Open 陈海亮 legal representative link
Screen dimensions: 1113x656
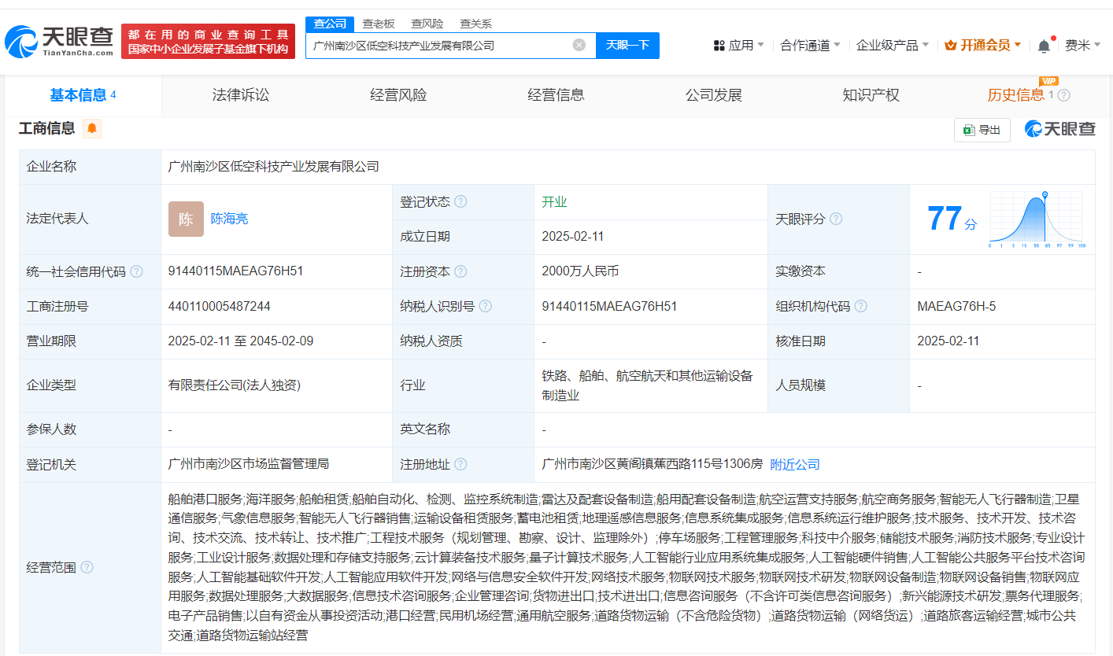pos(229,219)
